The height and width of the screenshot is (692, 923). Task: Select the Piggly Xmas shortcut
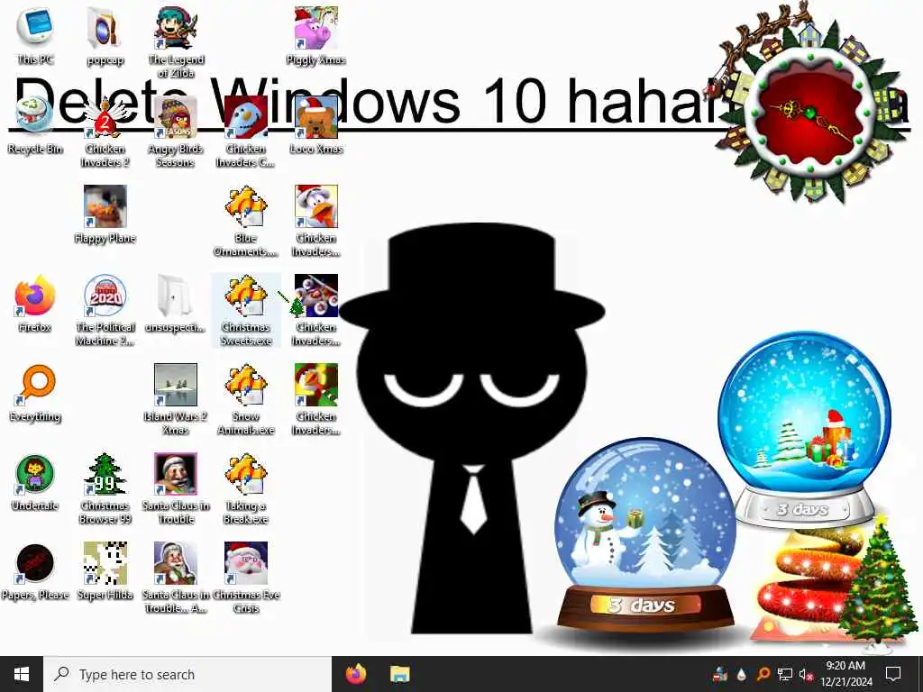[316, 35]
